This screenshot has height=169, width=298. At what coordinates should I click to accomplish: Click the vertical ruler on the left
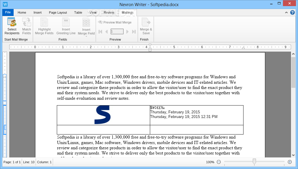[x=5, y=105]
